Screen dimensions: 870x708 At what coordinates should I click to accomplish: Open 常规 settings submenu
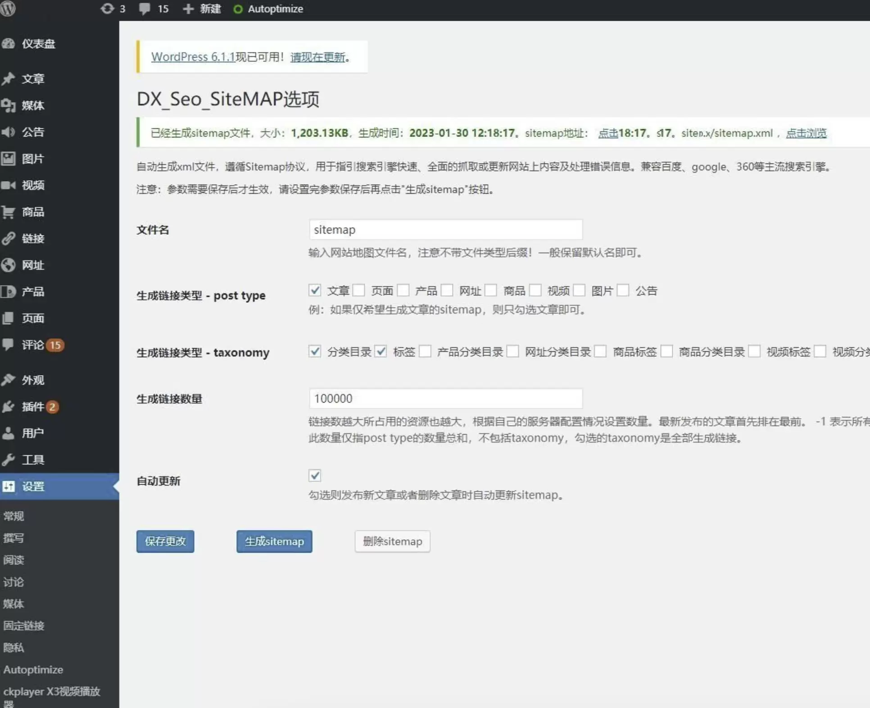(14, 516)
